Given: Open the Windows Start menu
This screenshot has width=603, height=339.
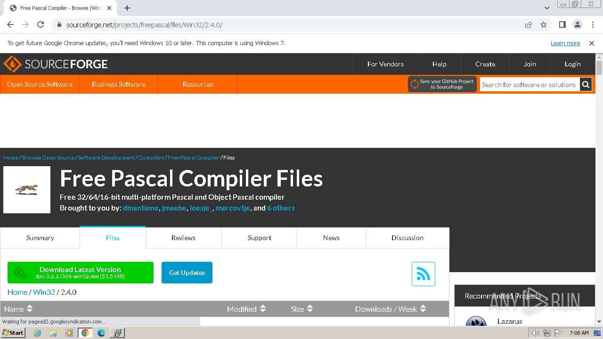Looking at the screenshot, I should [x=13, y=332].
